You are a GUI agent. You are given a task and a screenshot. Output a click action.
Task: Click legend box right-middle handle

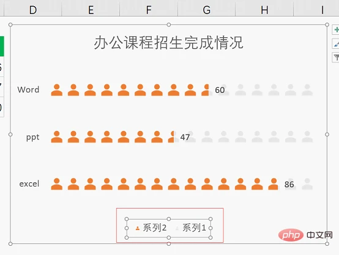[x=210, y=228]
